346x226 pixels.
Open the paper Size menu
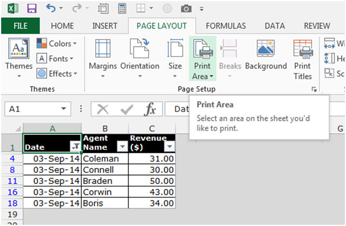point(175,59)
